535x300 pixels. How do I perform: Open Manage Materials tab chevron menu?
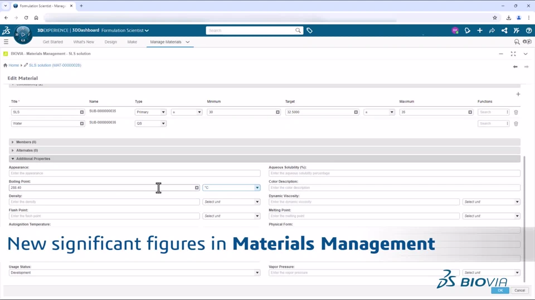point(188,42)
